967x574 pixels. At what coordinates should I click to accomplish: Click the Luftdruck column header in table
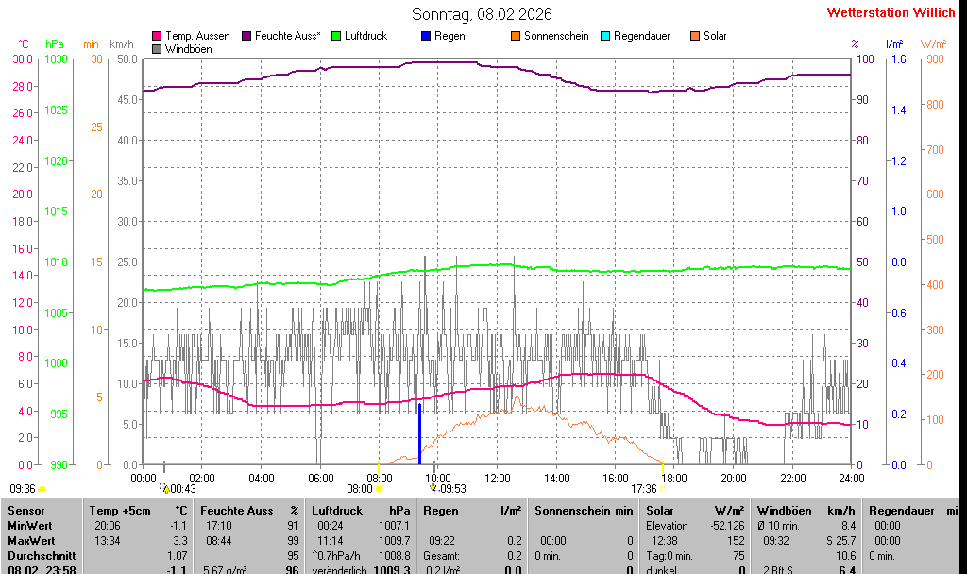pos(337,510)
